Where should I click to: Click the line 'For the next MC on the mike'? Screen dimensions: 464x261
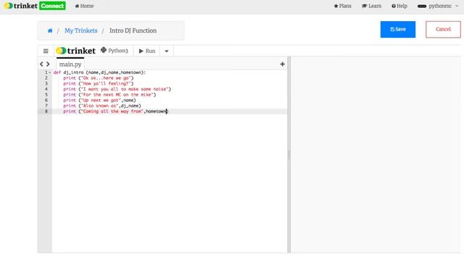109,95
